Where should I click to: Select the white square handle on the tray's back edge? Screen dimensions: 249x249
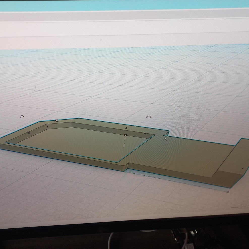point(57,121)
